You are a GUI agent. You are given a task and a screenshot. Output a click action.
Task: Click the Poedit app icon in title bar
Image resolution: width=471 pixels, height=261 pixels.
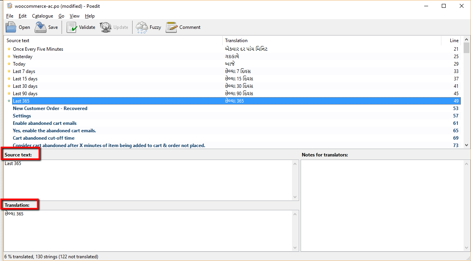point(10,6)
